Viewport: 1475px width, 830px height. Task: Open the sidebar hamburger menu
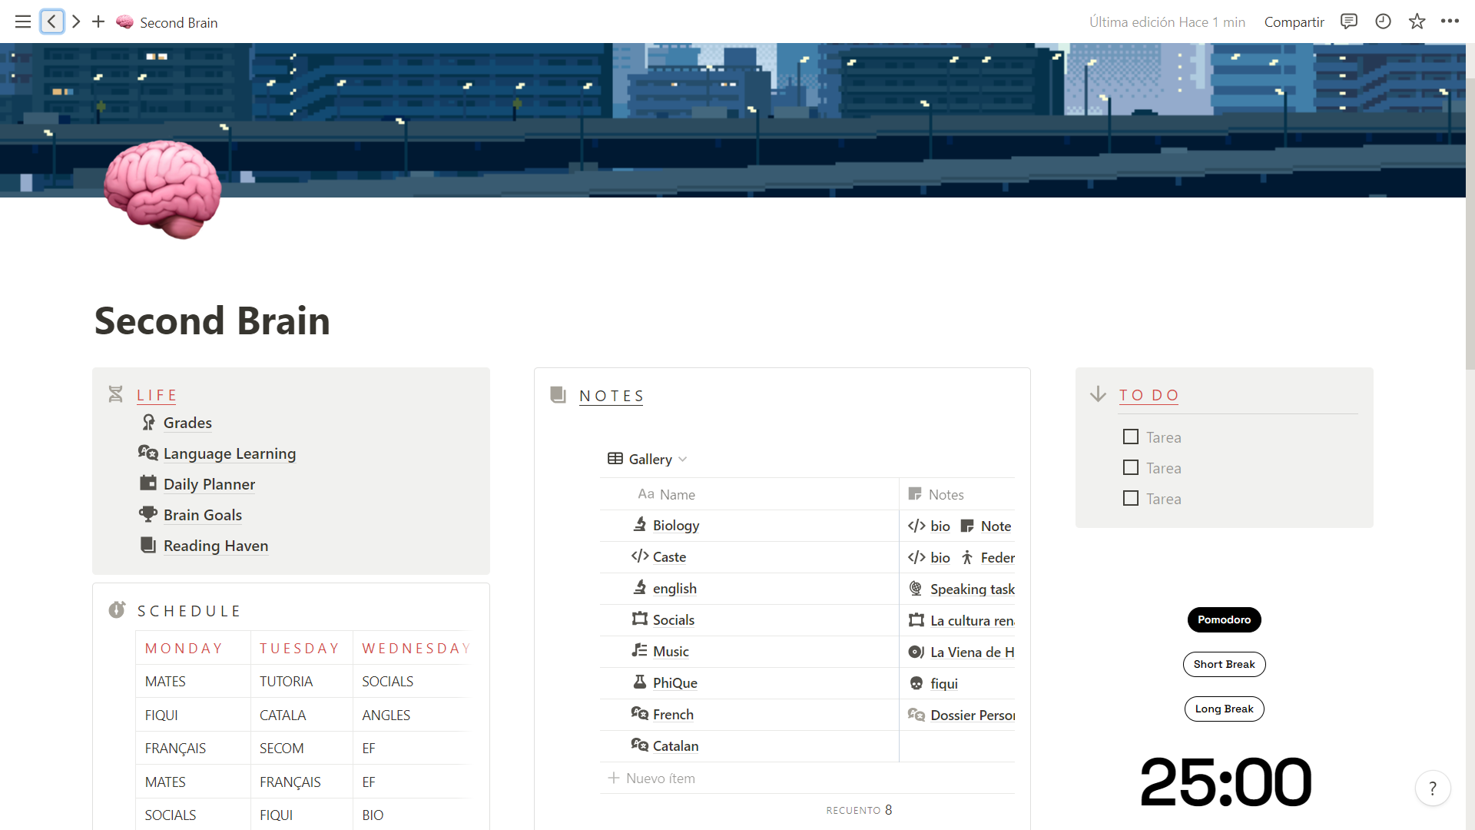tap(23, 22)
